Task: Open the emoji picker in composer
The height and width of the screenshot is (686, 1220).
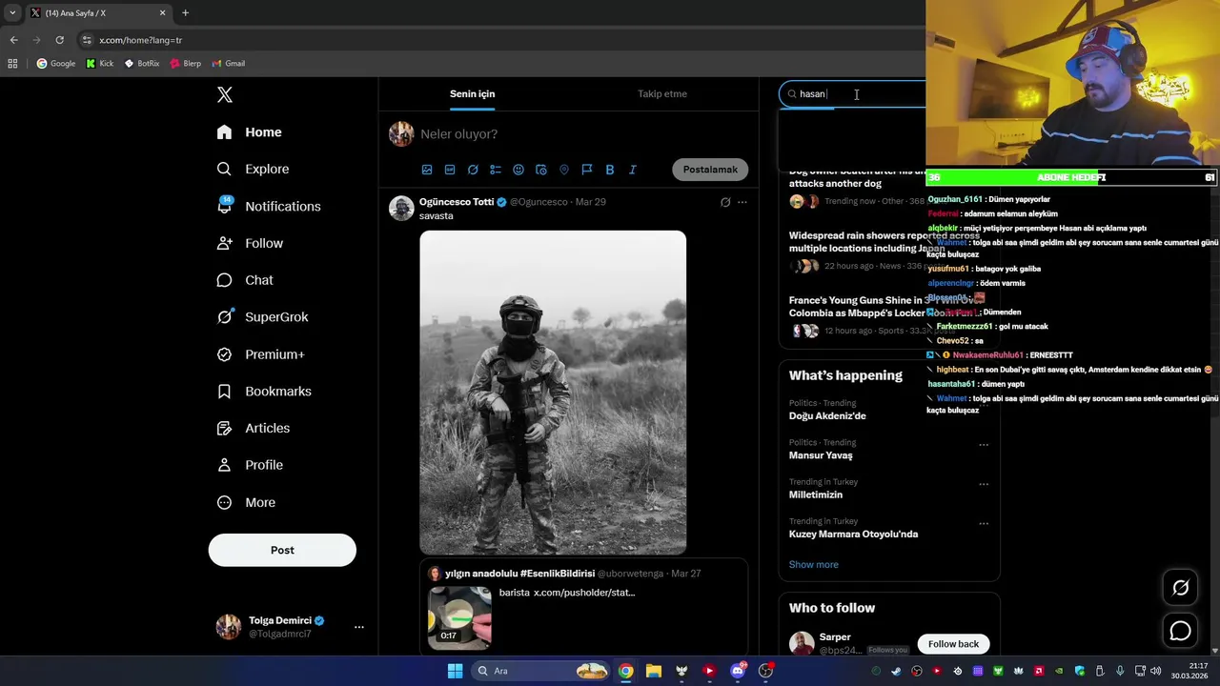Action: pyautogui.click(x=518, y=170)
